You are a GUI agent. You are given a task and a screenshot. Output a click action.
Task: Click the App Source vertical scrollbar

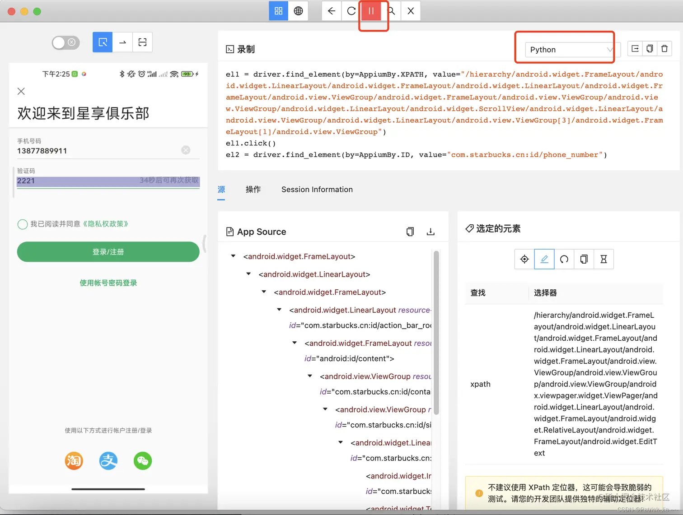click(436, 333)
